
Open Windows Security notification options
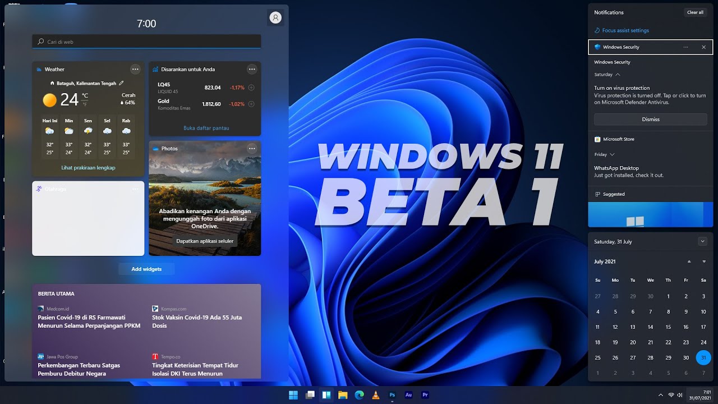(685, 47)
